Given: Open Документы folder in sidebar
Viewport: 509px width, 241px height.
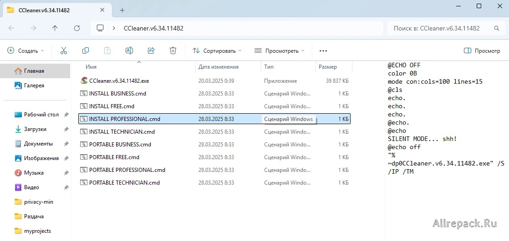Looking at the screenshot, I should pyautogui.click(x=38, y=144).
